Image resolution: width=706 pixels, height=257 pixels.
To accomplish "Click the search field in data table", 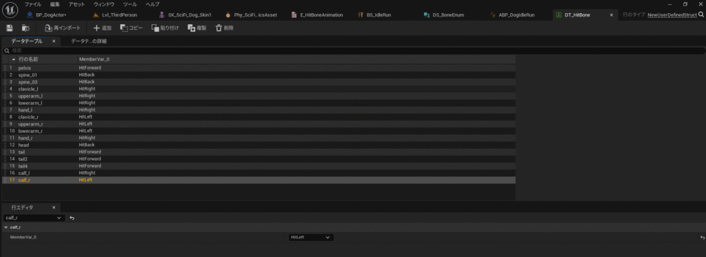I will [x=354, y=51].
